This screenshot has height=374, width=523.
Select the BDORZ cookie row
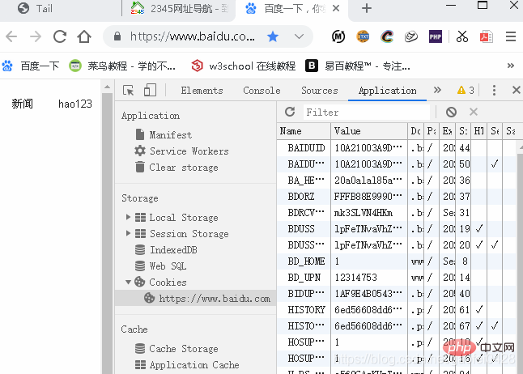(398, 197)
